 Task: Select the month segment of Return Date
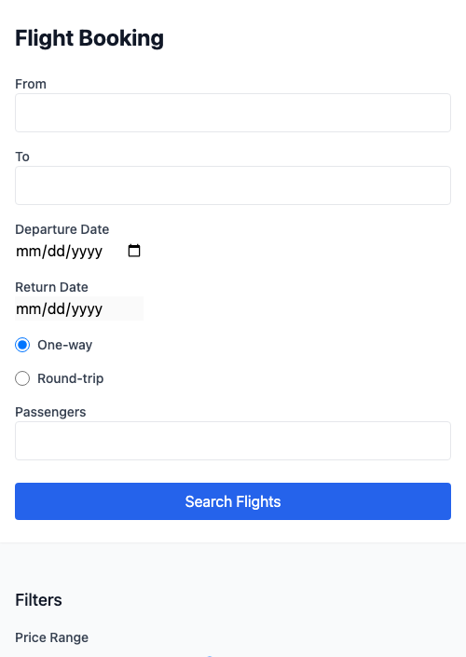(x=29, y=309)
